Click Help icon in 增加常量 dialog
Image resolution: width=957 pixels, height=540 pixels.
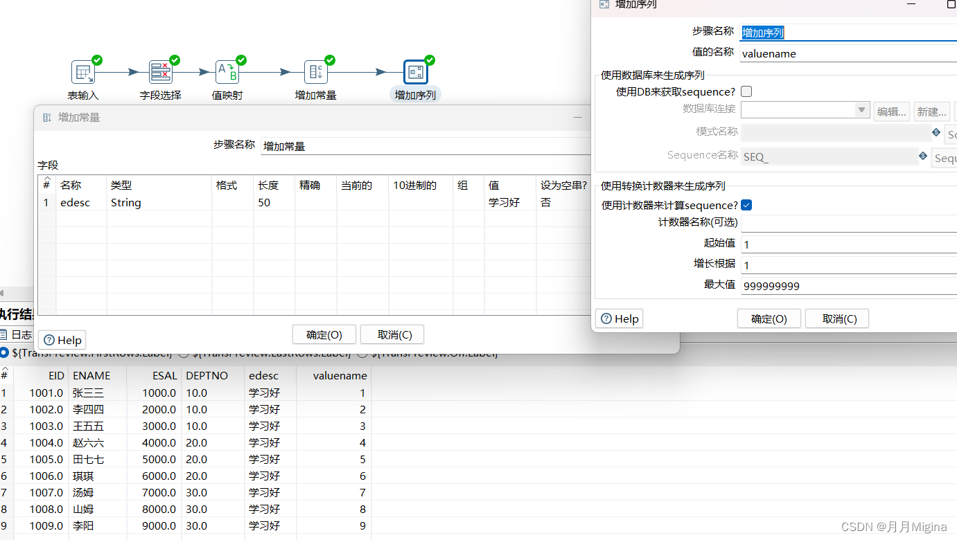(49, 340)
